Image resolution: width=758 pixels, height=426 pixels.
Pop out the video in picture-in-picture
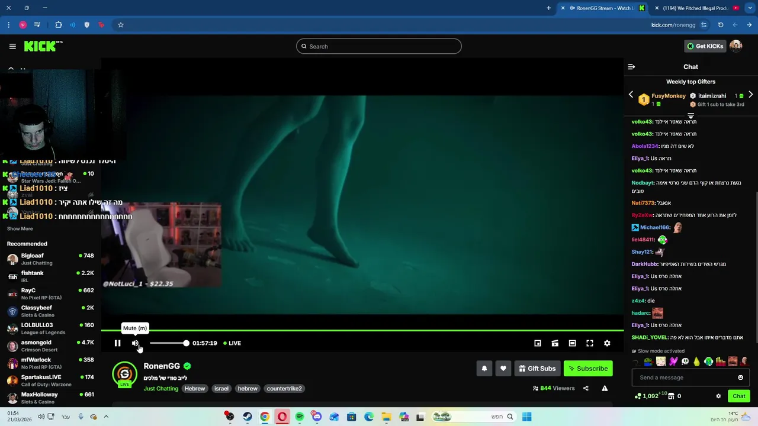538,343
